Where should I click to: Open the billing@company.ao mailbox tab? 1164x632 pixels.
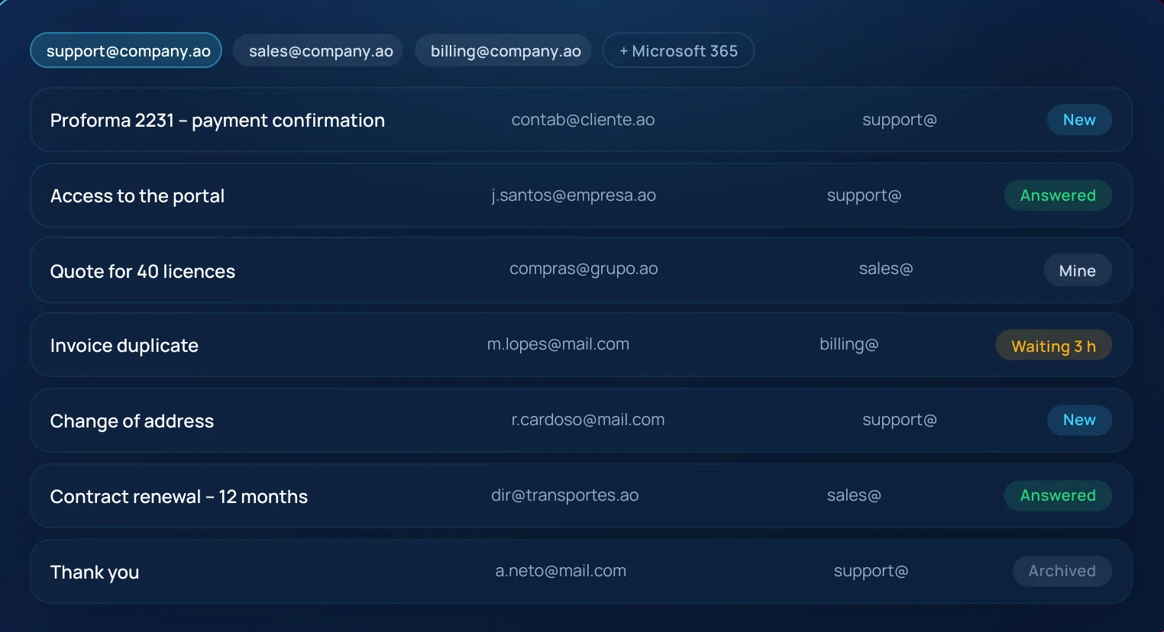tap(503, 50)
